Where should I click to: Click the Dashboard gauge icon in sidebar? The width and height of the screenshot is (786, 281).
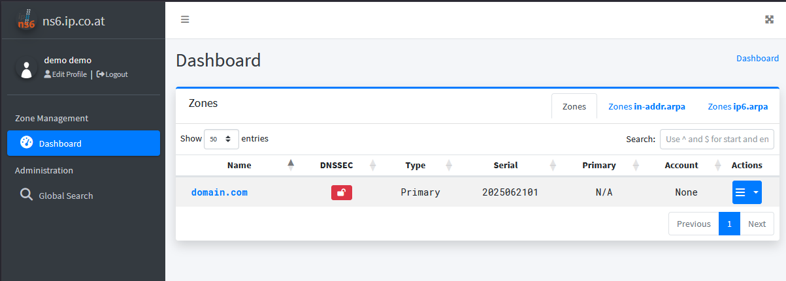[x=26, y=143]
